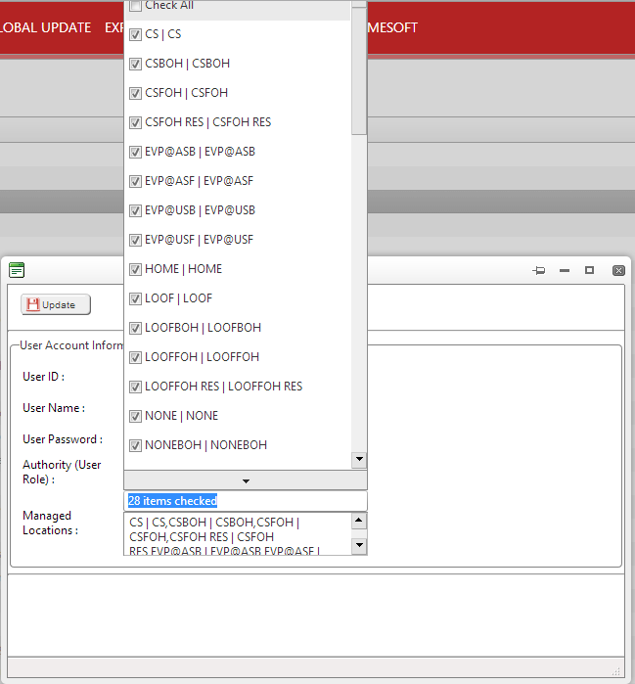Uncheck the EVP@USB | EVP@USB checkbox

tap(135, 210)
